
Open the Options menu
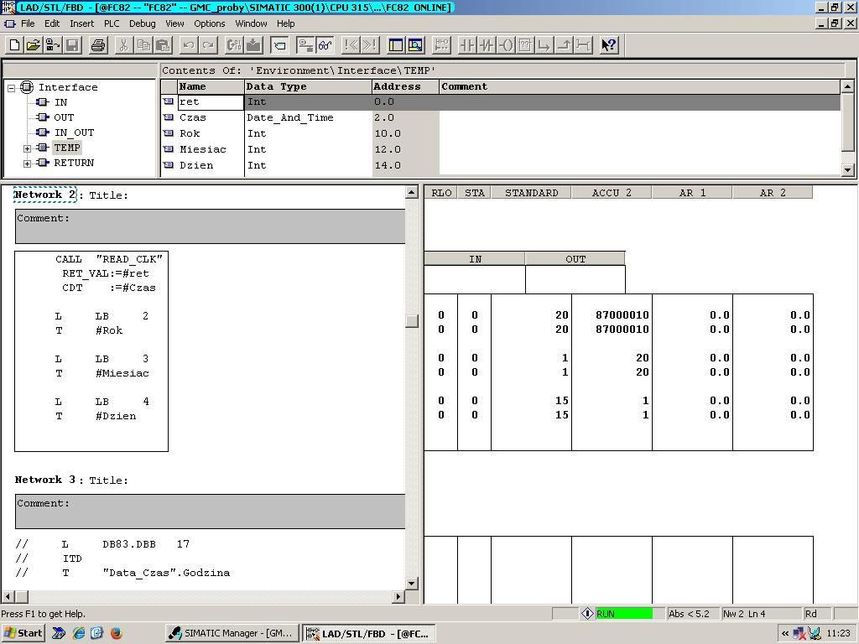(209, 23)
